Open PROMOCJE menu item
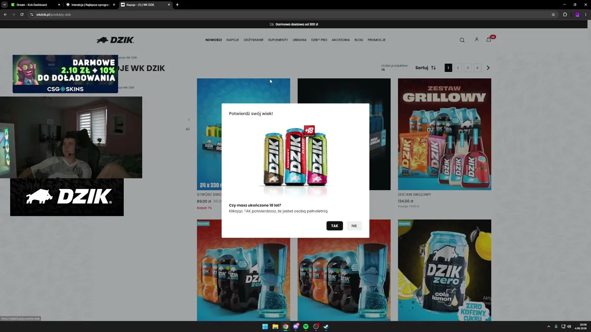591x332 pixels. 377,40
